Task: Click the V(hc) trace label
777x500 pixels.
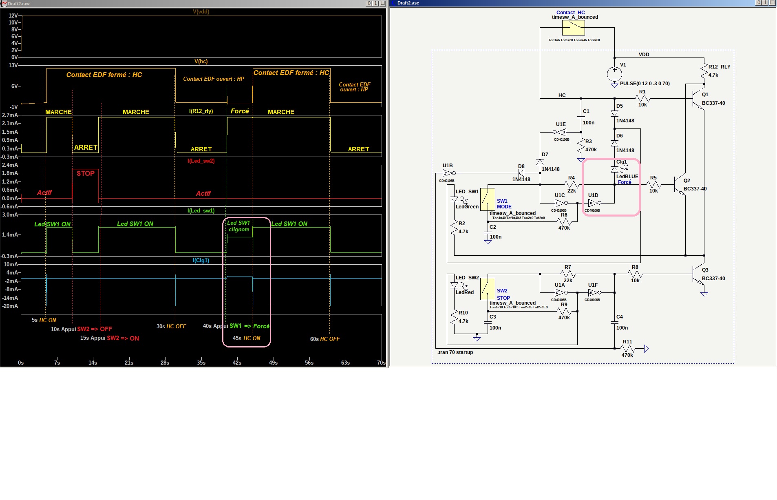Action: (201, 62)
